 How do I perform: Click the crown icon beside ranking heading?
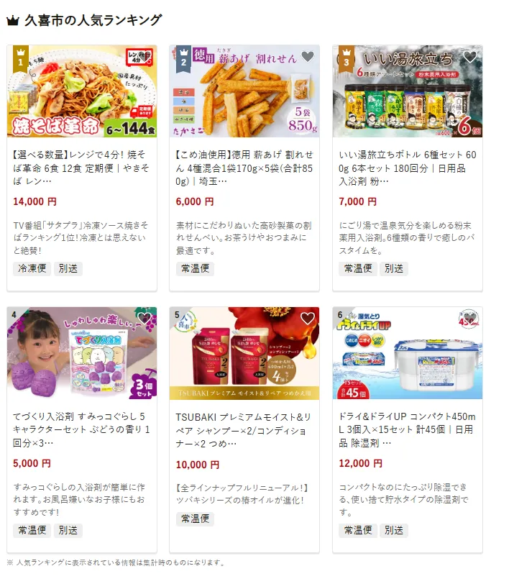13,21
